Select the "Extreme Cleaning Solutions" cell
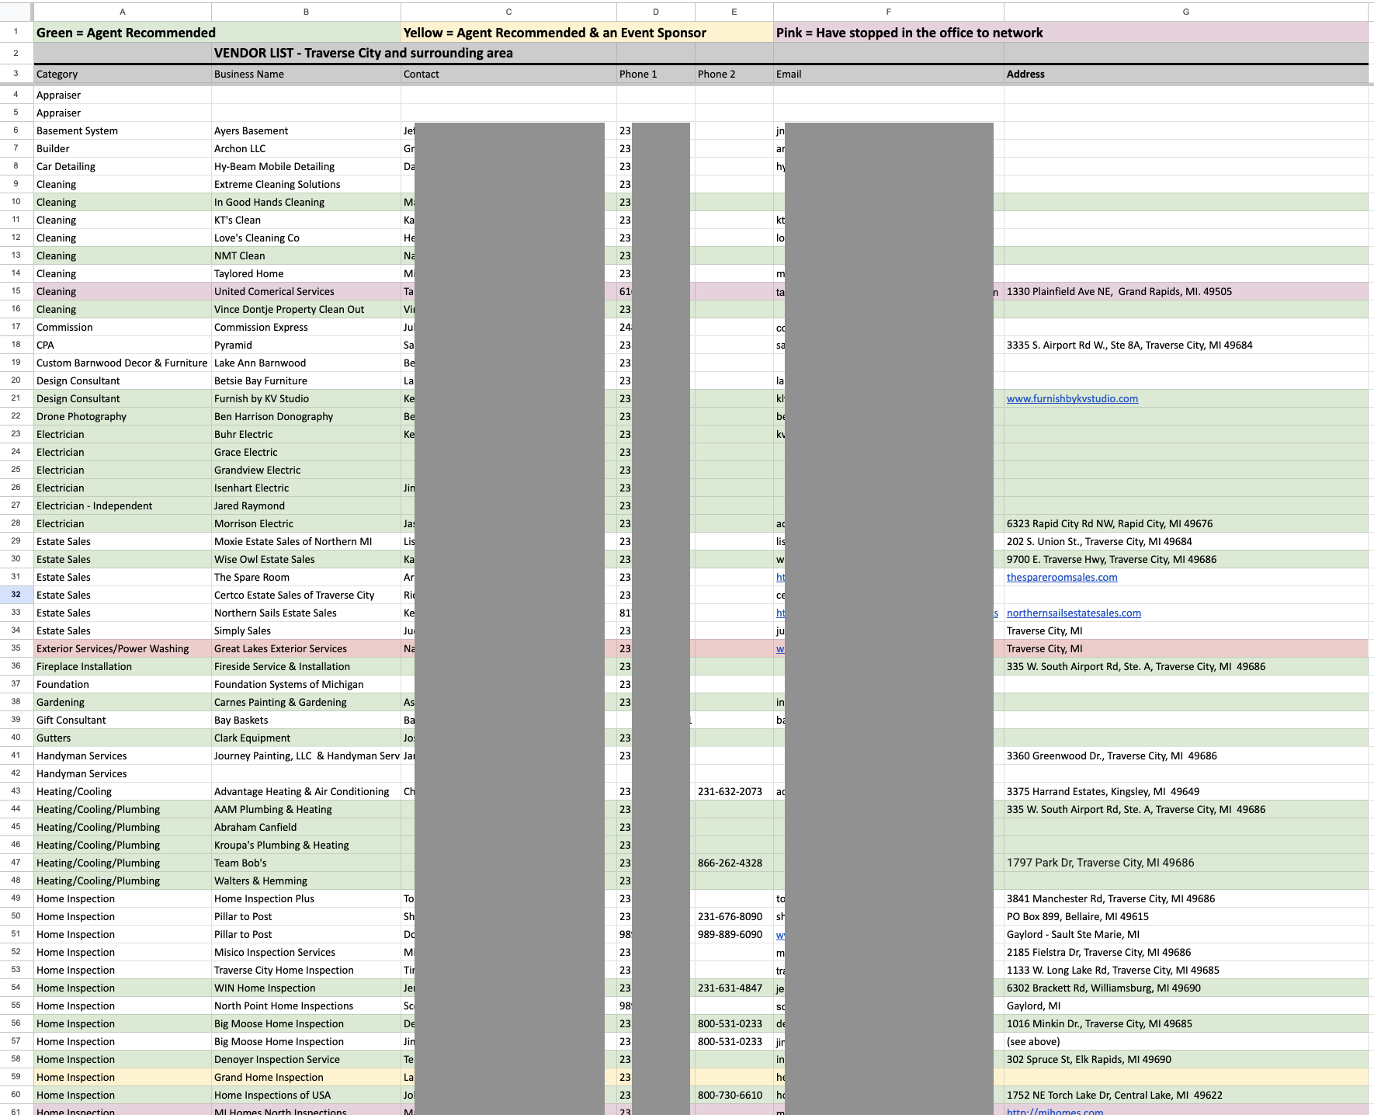Viewport: 1374px width, 1115px height. click(306, 184)
